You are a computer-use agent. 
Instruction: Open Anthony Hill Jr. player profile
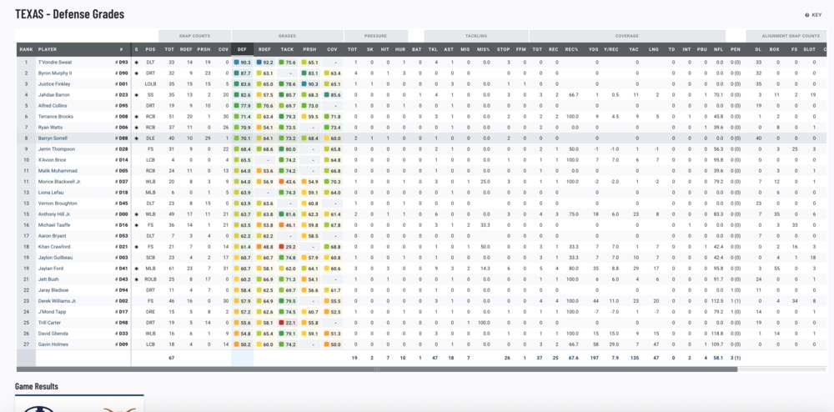tap(55, 214)
